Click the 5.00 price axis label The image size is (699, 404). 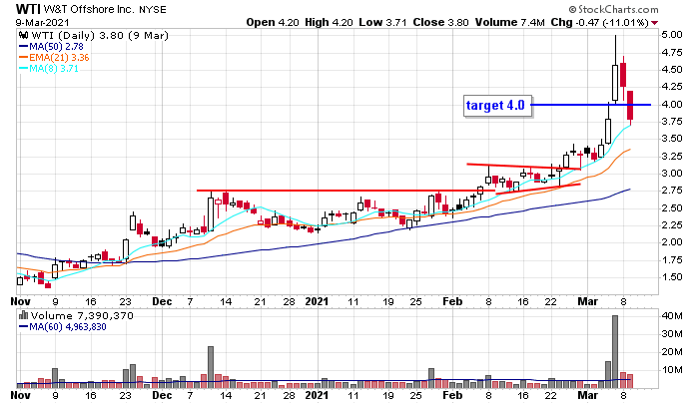(672, 35)
